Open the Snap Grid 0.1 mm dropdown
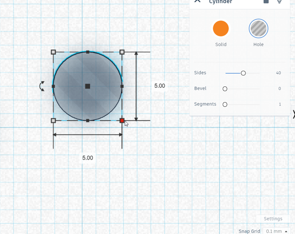 [276, 231]
